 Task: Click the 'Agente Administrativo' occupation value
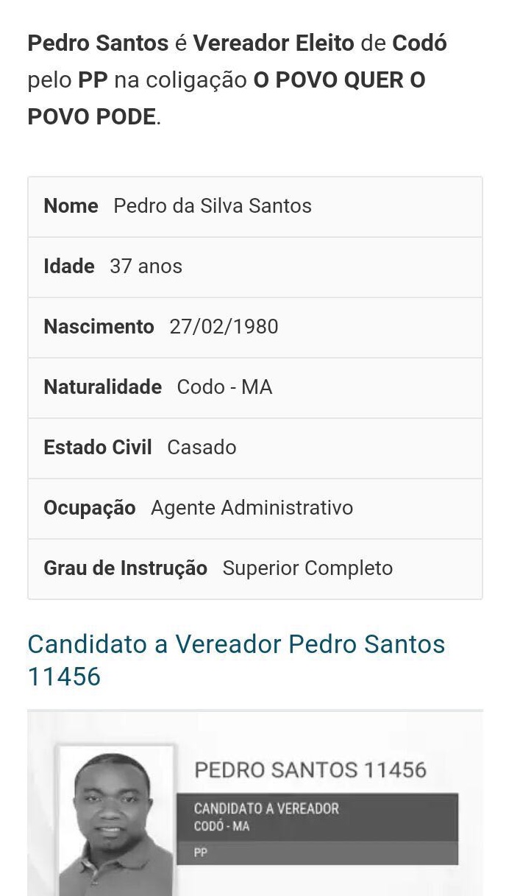pyautogui.click(x=252, y=508)
